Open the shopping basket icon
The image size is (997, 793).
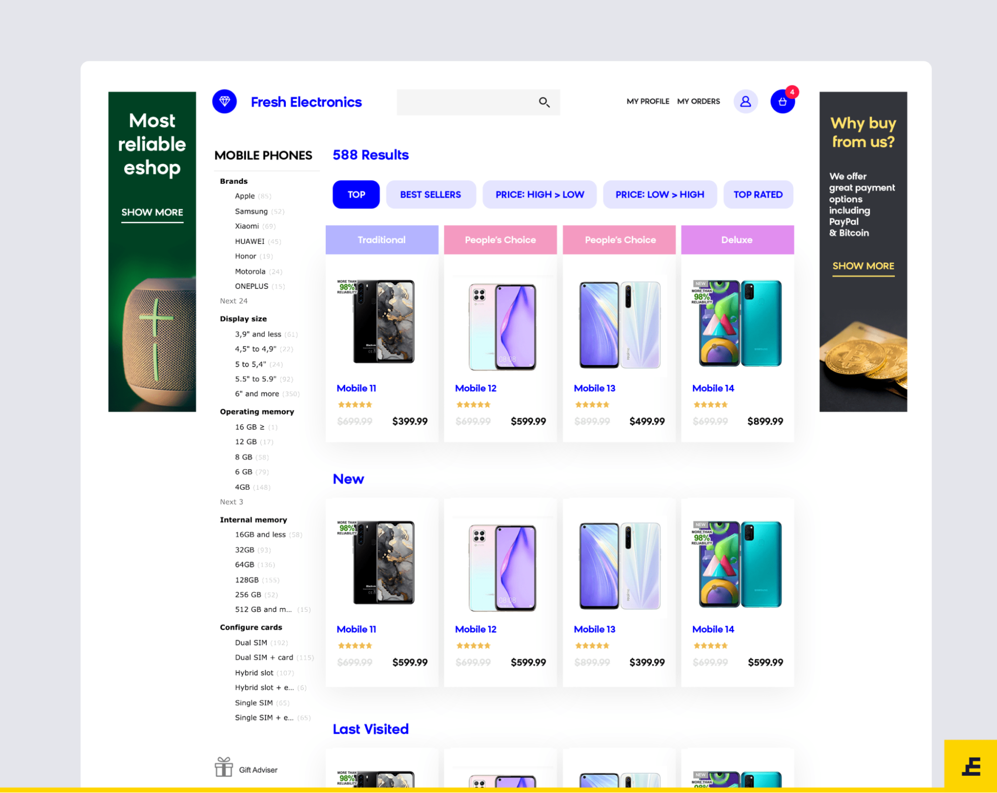coord(782,102)
